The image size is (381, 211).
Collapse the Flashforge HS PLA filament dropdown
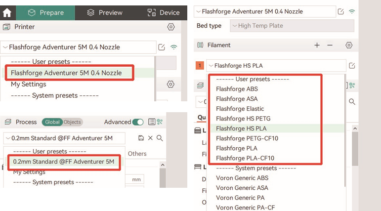tap(276, 66)
